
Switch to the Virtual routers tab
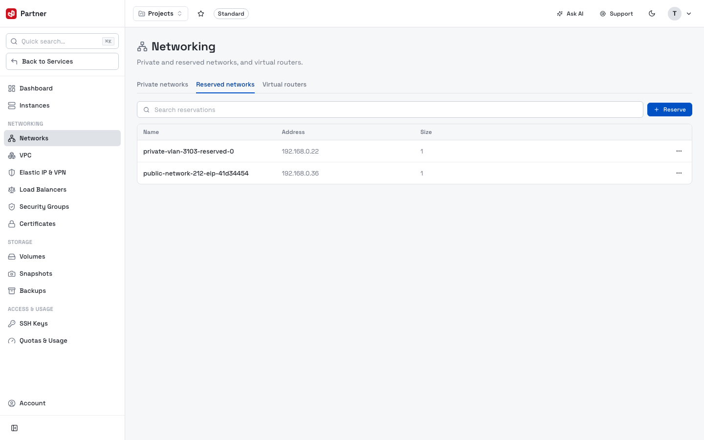(285, 85)
